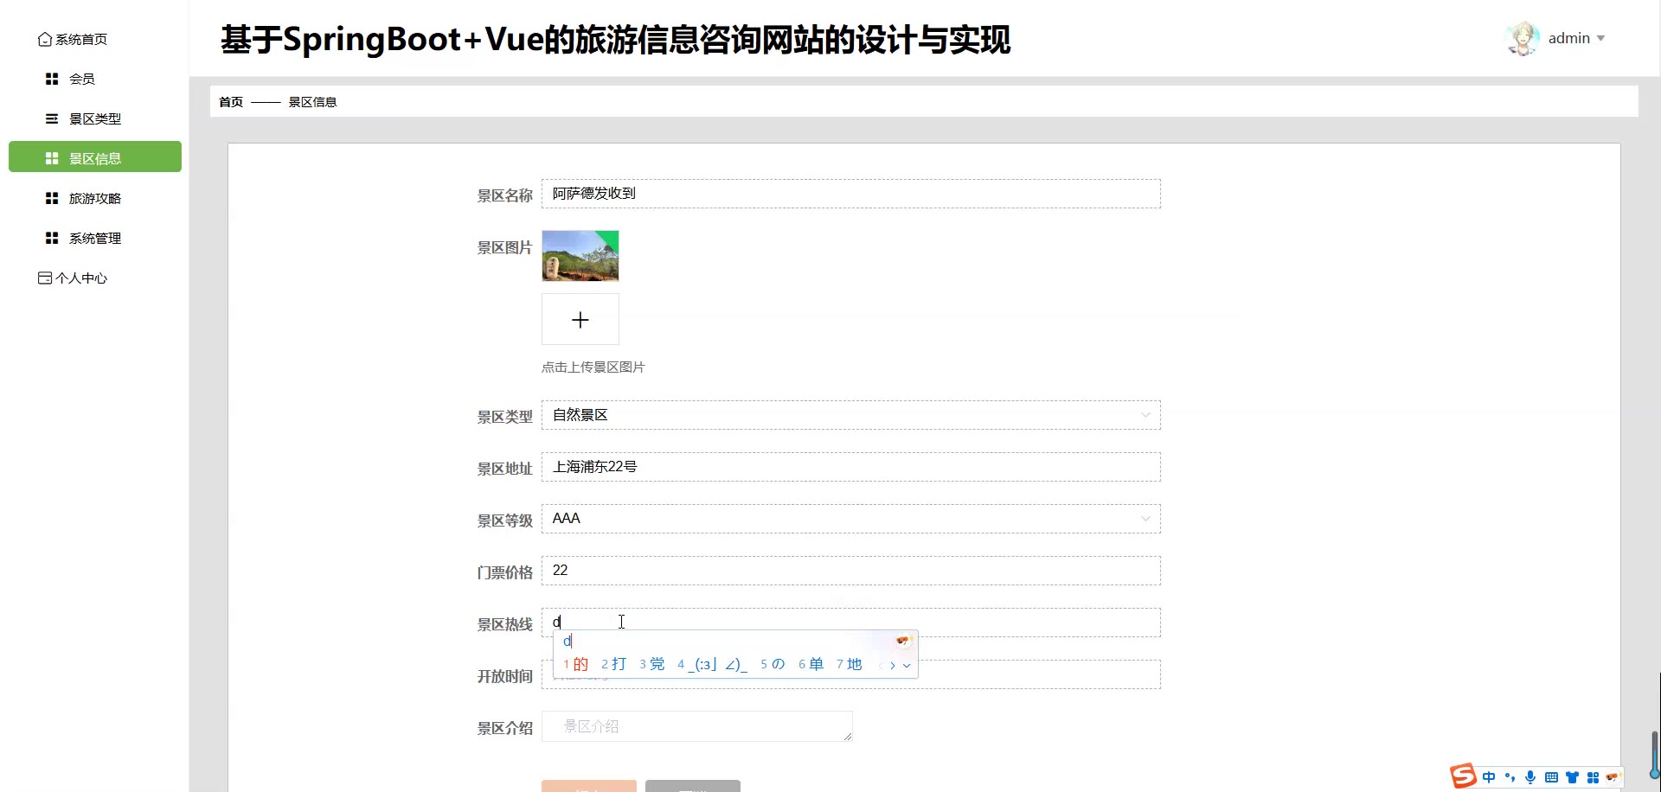Screen dimensions: 1661x792
Task: Click the 景区介绍 text area
Action: [x=697, y=726]
